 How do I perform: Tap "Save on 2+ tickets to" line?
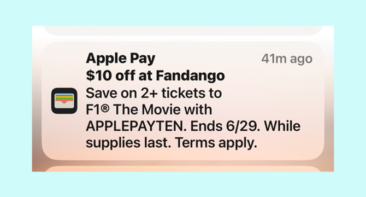(154, 93)
